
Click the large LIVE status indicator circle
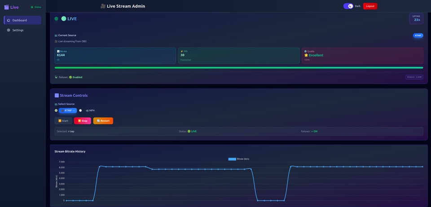[64, 19]
